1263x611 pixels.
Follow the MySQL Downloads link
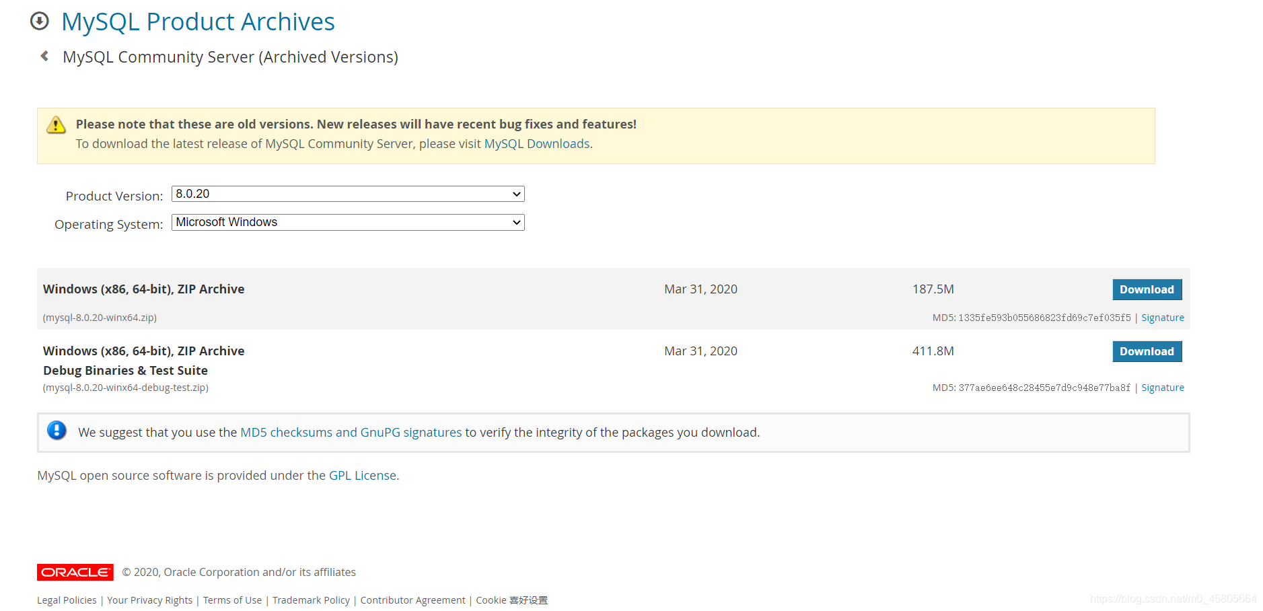pyautogui.click(x=537, y=144)
